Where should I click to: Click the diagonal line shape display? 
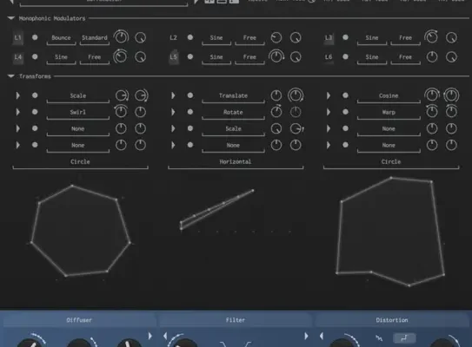[x=216, y=210]
